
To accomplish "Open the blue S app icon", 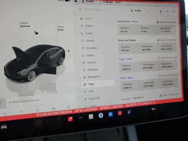I will point(101,115).
